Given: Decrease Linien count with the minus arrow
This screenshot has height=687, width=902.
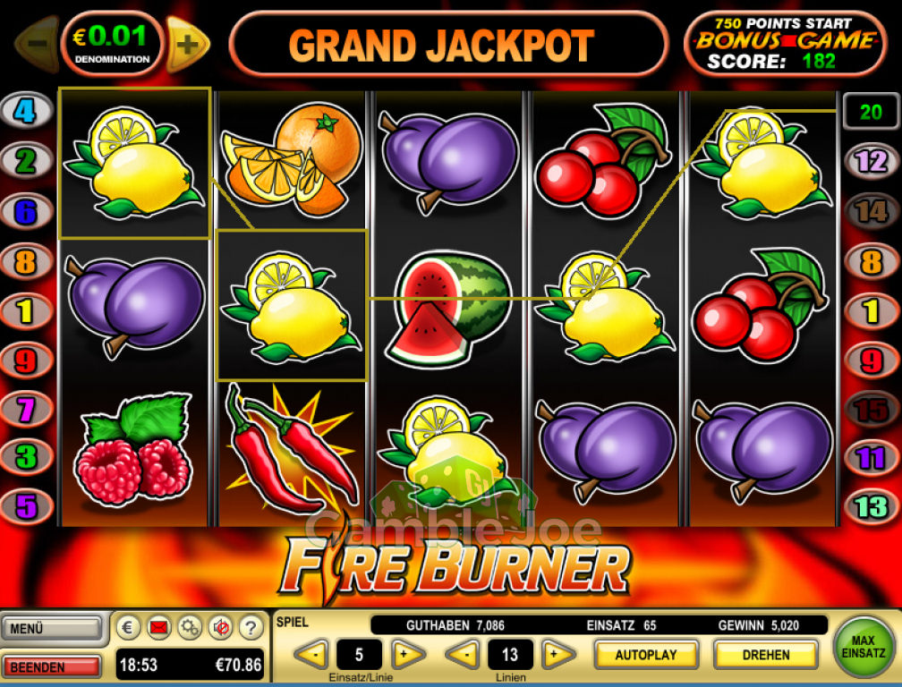Looking at the screenshot, I should pos(463,654).
